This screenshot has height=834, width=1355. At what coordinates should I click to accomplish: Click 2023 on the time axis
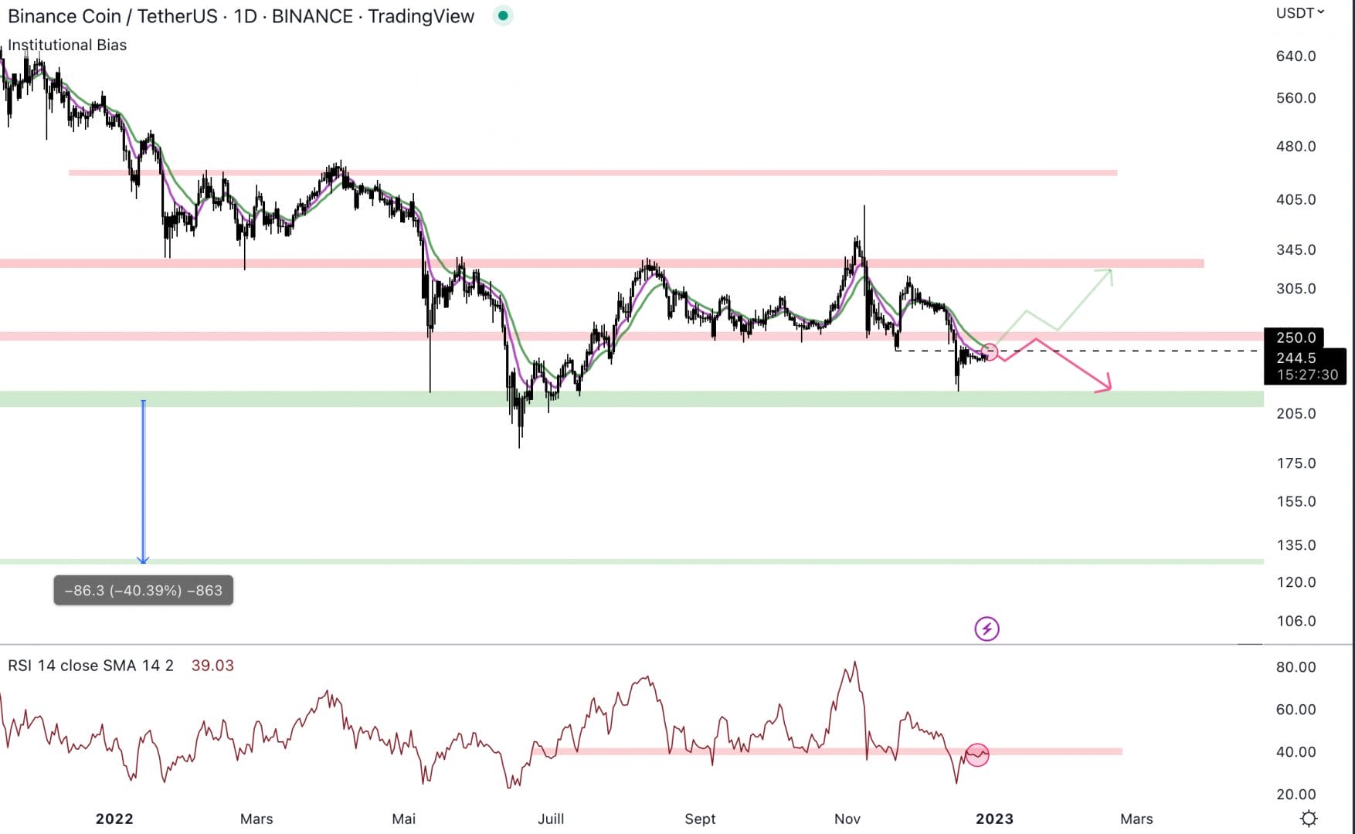coord(996,819)
